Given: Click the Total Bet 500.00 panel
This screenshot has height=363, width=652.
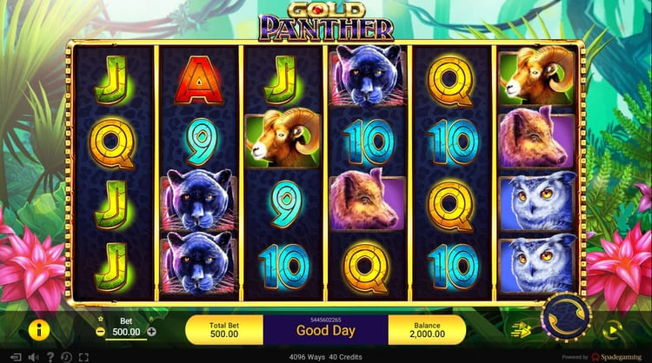Looking at the screenshot, I should click(x=224, y=330).
